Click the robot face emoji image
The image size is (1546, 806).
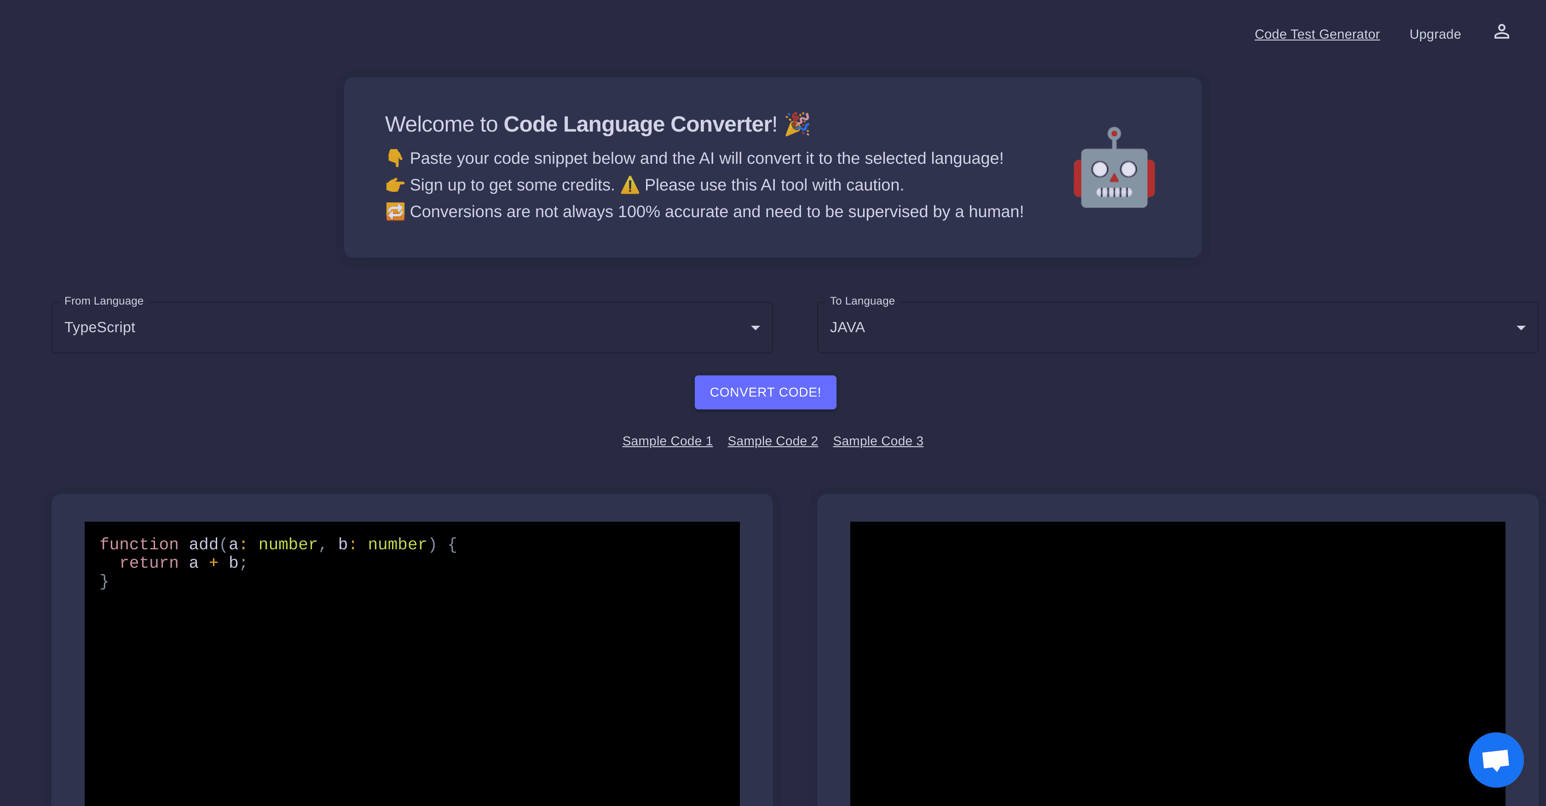(x=1114, y=168)
